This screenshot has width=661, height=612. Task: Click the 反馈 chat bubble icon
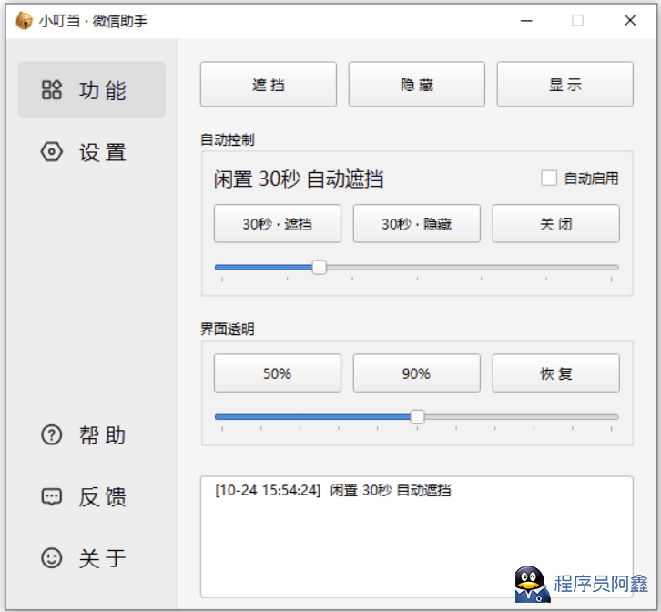pos(52,497)
